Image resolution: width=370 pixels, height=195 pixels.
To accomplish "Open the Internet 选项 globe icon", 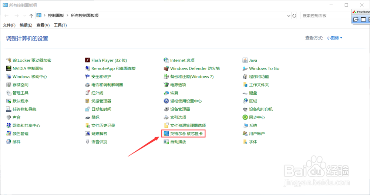I will 166,60.
